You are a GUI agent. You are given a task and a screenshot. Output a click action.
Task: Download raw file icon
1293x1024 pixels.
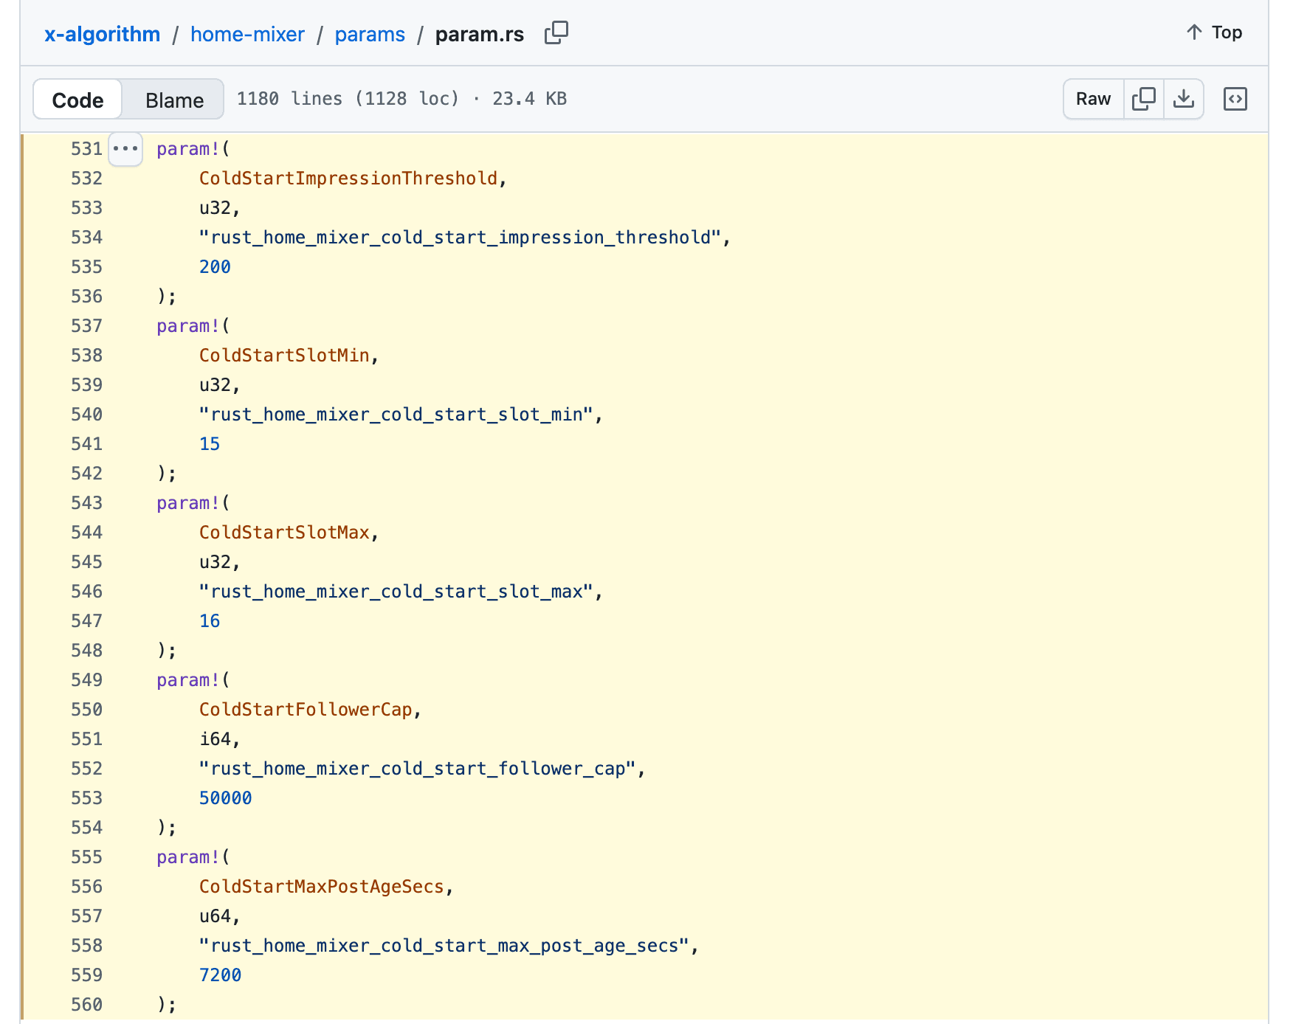pyautogui.click(x=1184, y=99)
